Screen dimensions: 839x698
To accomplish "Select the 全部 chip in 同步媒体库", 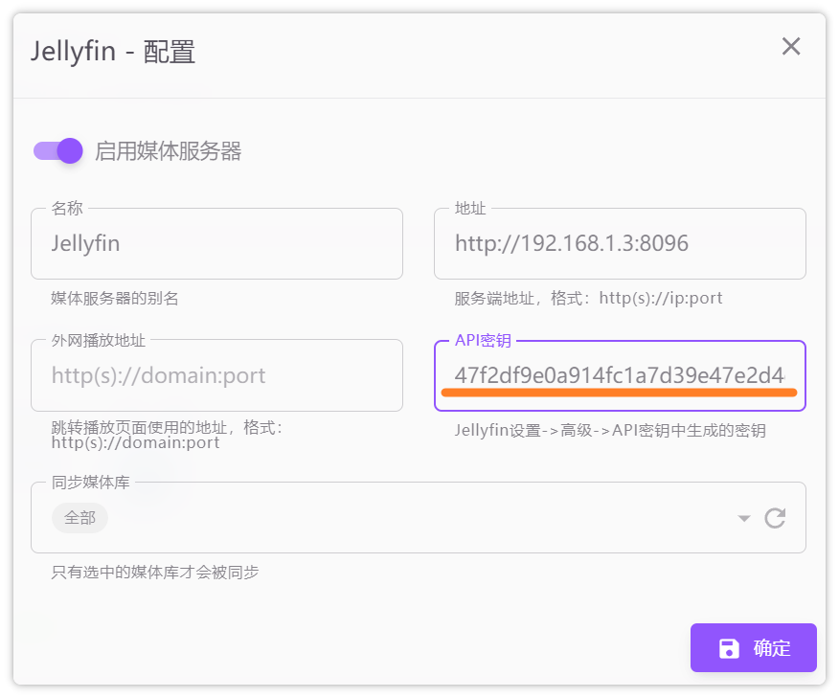I will tap(79, 518).
